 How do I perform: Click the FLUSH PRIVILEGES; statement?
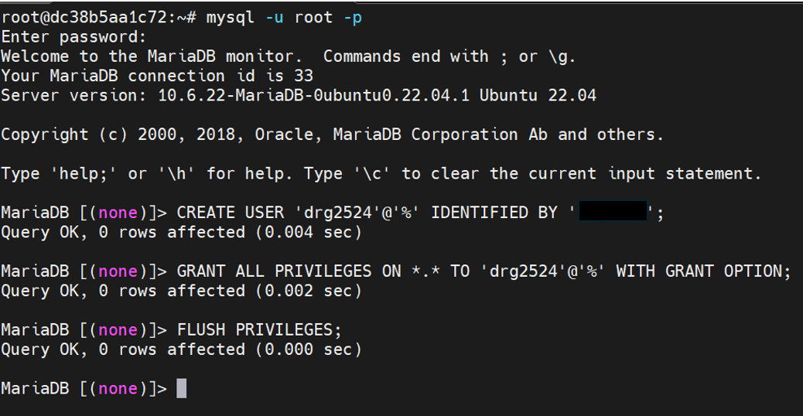pyautogui.click(x=259, y=330)
